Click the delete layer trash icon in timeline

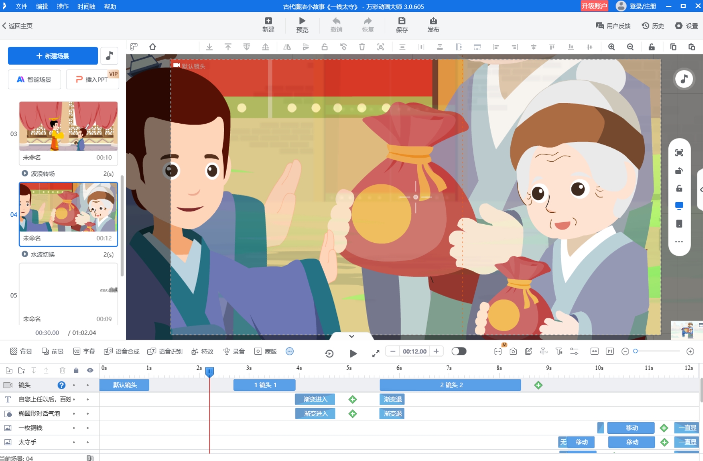coord(62,370)
